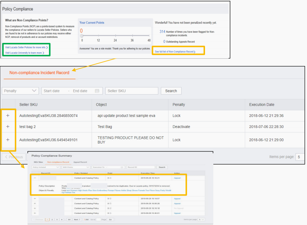
Task: Click the points slider handle at zero
Action: tap(82, 36)
